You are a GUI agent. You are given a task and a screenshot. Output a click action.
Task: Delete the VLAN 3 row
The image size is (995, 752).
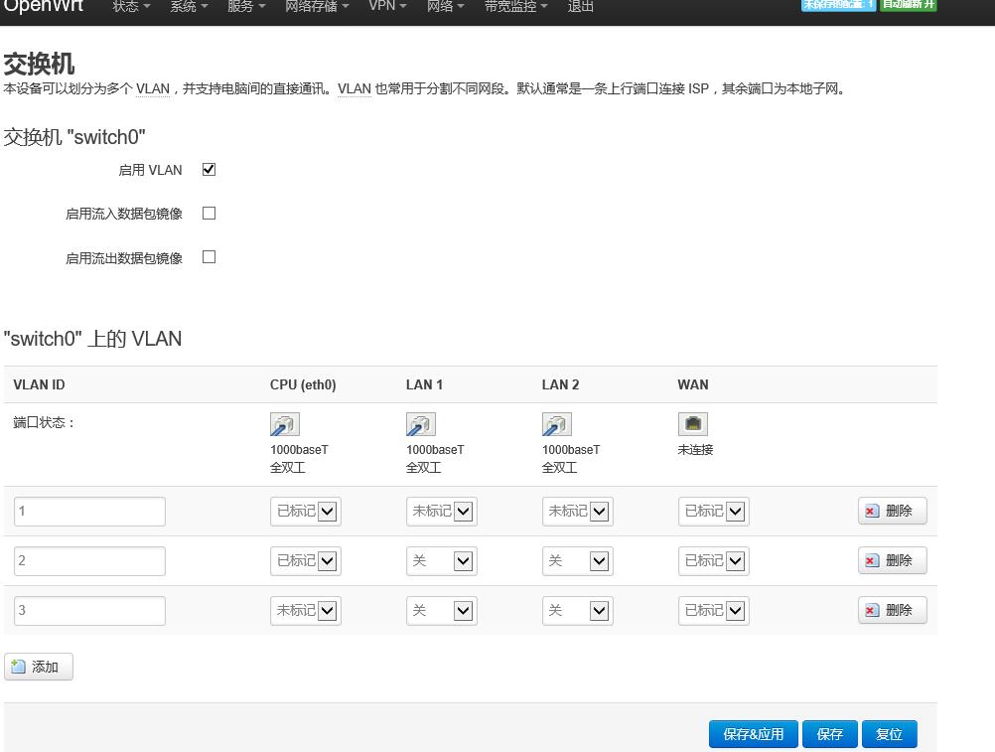pos(892,610)
